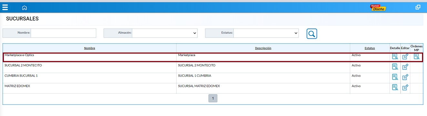View detail of SUCURSAL 2 MONTECITO
427x116 pixels.
[x=395, y=67]
